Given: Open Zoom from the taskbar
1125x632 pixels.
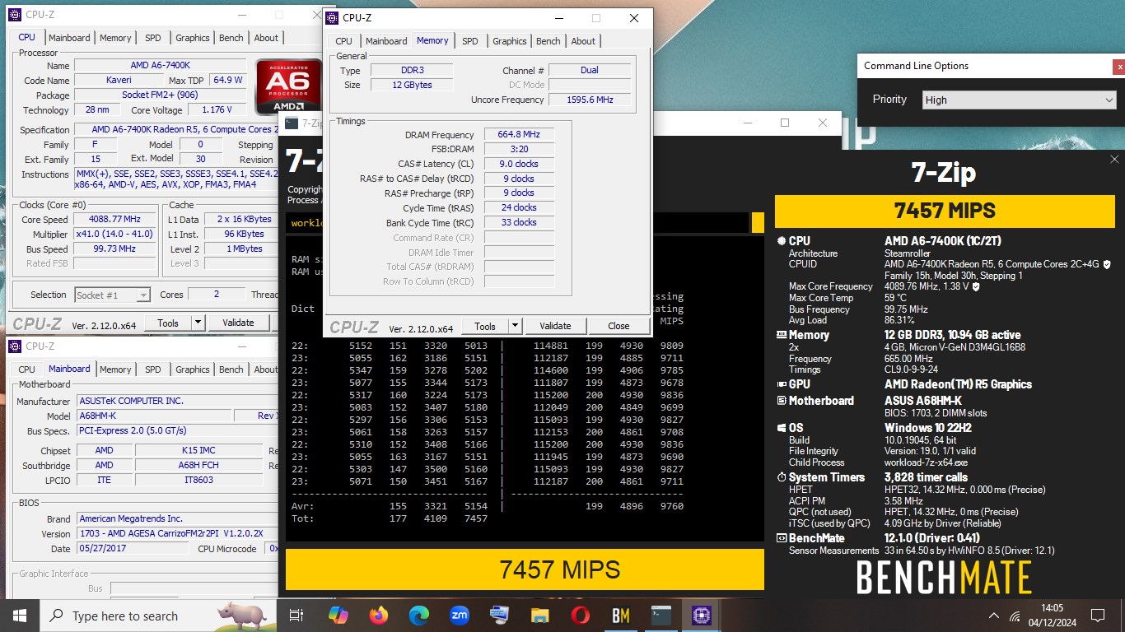Looking at the screenshot, I should point(459,615).
